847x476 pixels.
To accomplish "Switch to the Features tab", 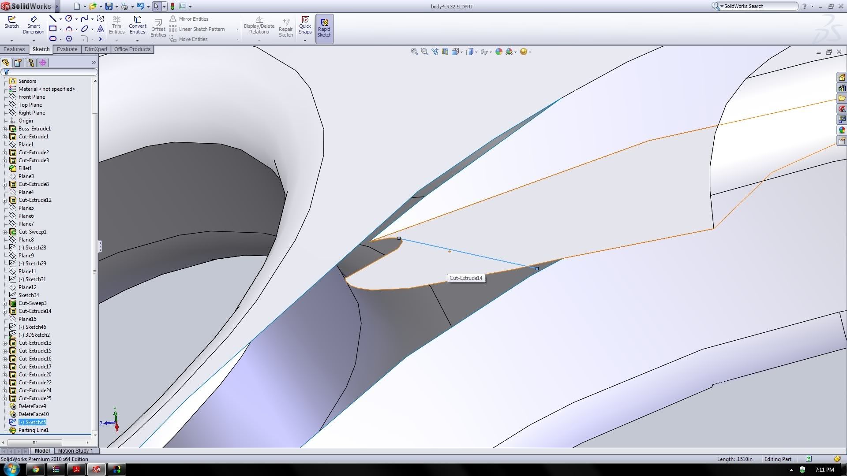I will (x=14, y=49).
